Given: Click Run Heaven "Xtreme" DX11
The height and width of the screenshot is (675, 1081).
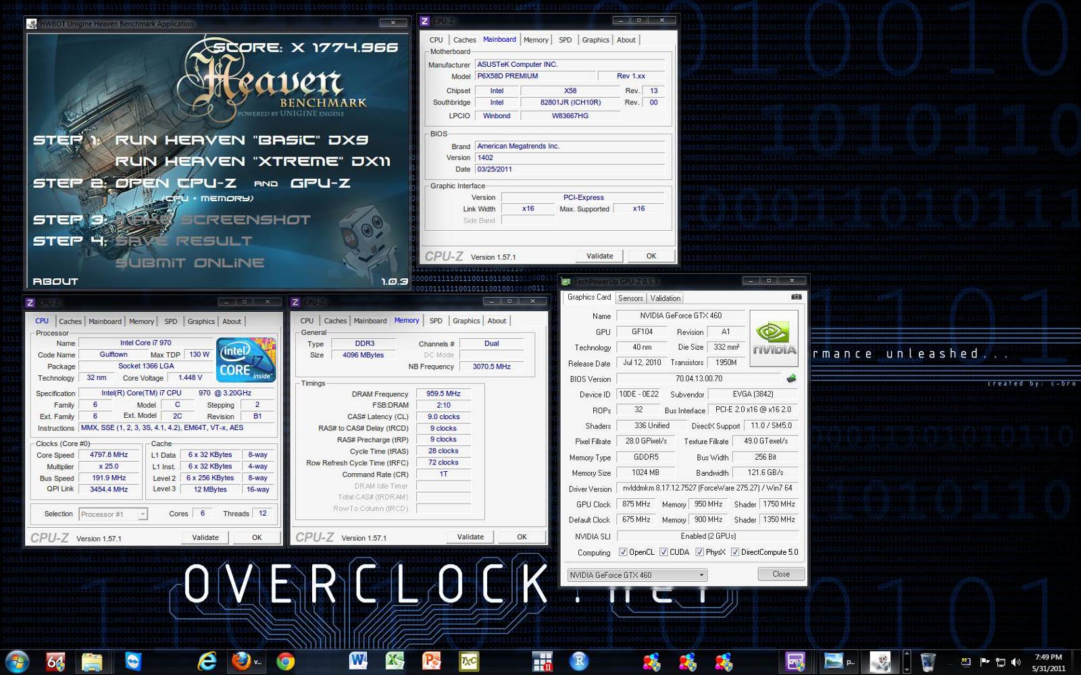Looking at the screenshot, I should tap(253, 161).
